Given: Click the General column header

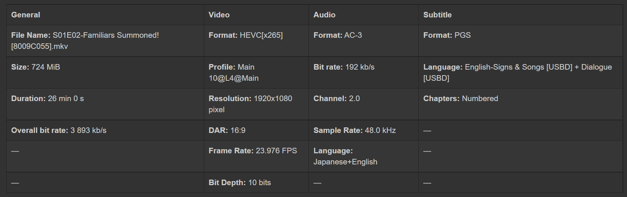Looking at the screenshot, I should point(26,15).
